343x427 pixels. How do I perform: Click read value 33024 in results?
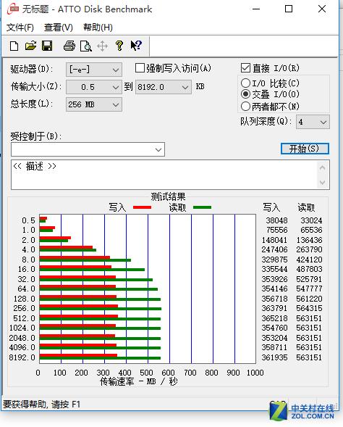[311, 220]
